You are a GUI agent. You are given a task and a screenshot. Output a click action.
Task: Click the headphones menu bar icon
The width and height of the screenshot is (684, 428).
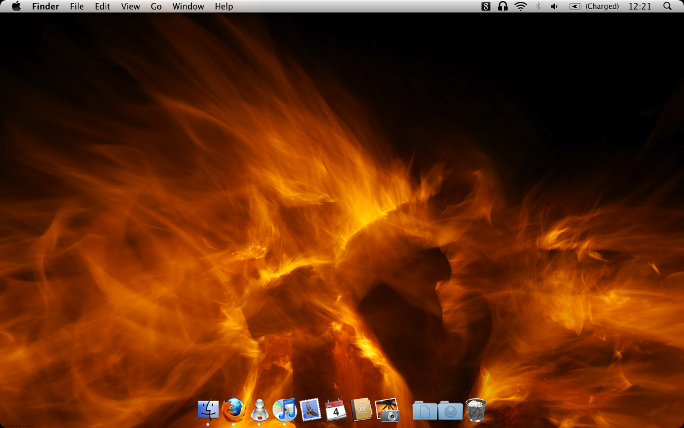point(503,6)
